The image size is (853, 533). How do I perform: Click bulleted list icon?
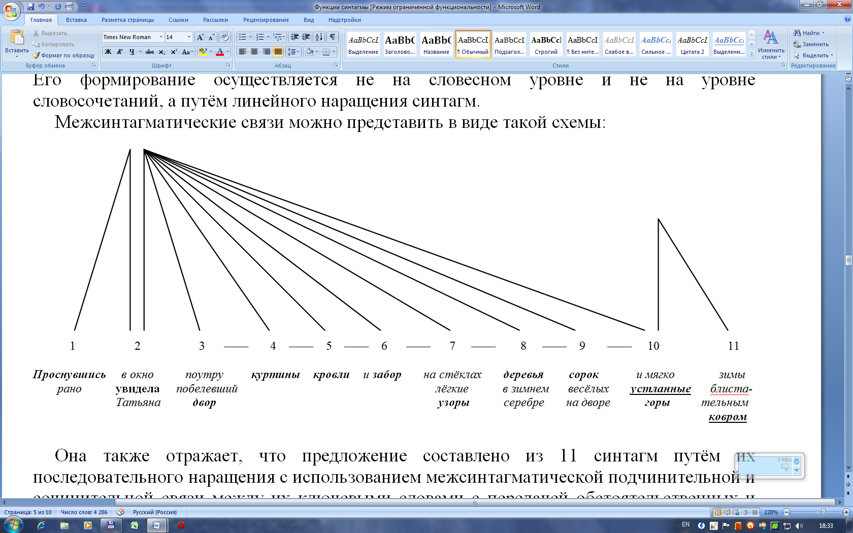pos(243,37)
